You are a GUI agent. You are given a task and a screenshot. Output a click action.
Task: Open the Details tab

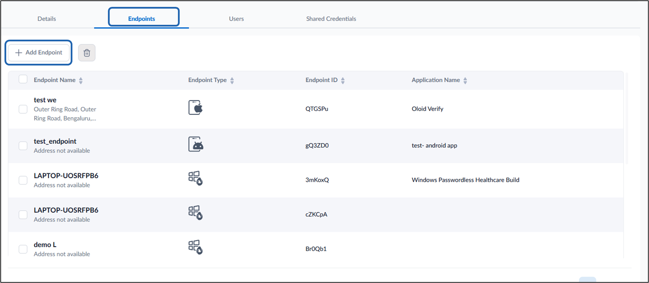click(47, 19)
